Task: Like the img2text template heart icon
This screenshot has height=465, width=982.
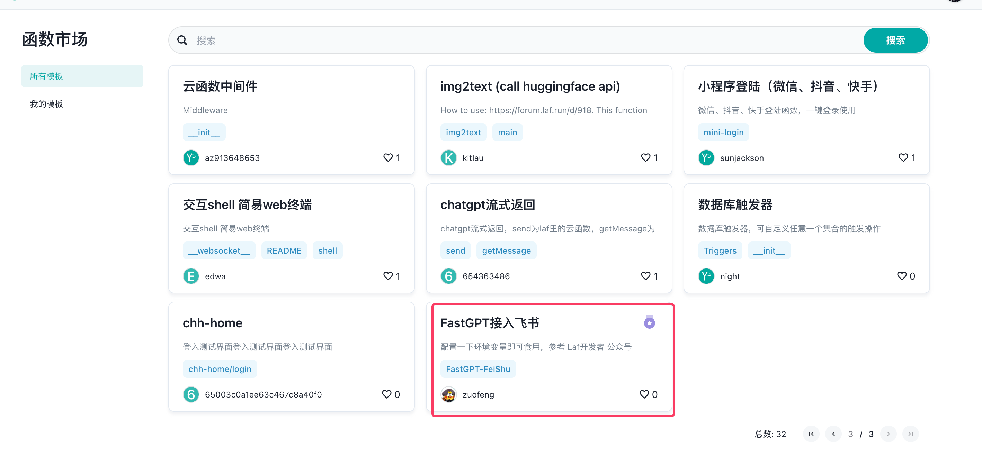Action: click(x=645, y=158)
